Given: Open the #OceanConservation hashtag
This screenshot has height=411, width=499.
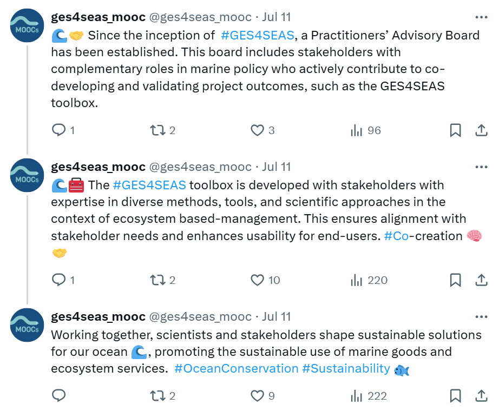Looking at the screenshot, I should click(237, 369).
